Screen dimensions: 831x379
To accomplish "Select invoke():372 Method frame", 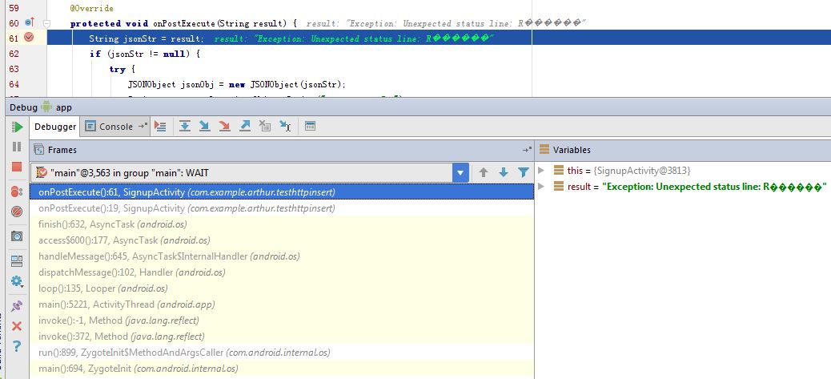I will click(x=282, y=336).
